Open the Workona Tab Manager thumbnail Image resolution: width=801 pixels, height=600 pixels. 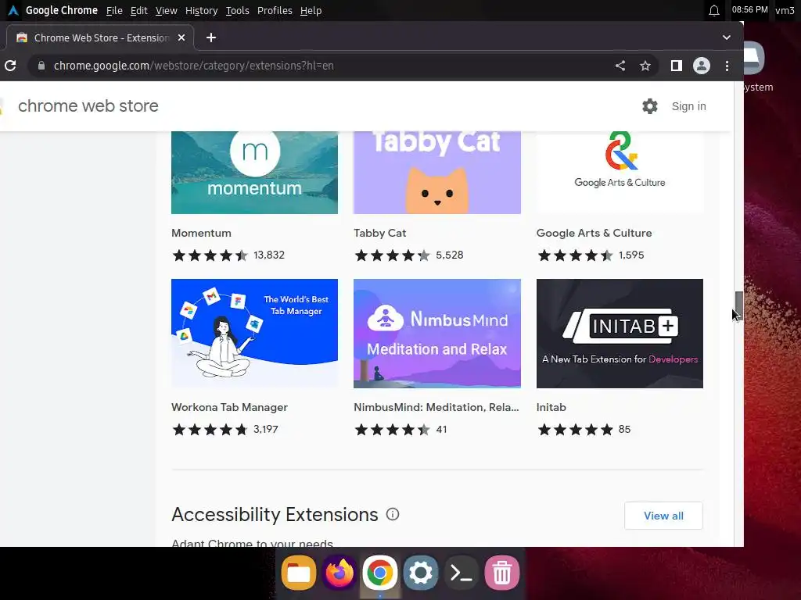(x=254, y=333)
